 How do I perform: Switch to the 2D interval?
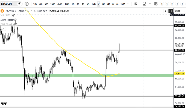(103, 4)
